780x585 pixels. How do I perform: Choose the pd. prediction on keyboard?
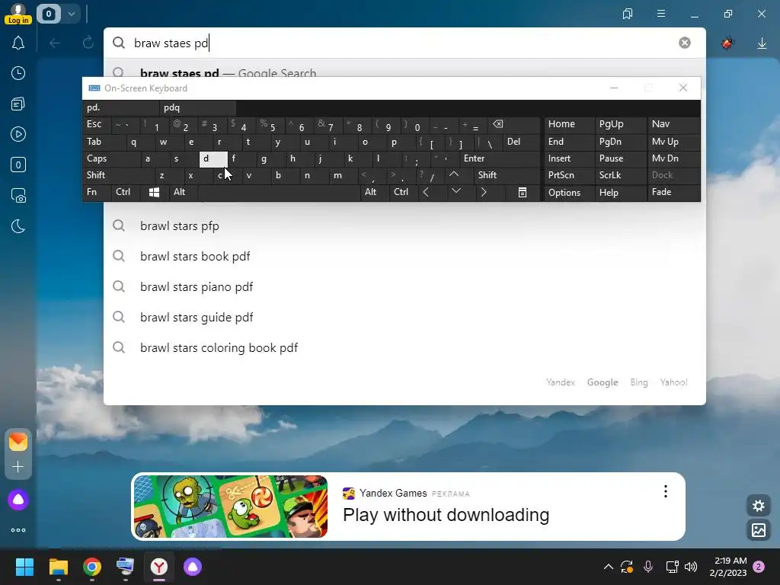coord(121,107)
